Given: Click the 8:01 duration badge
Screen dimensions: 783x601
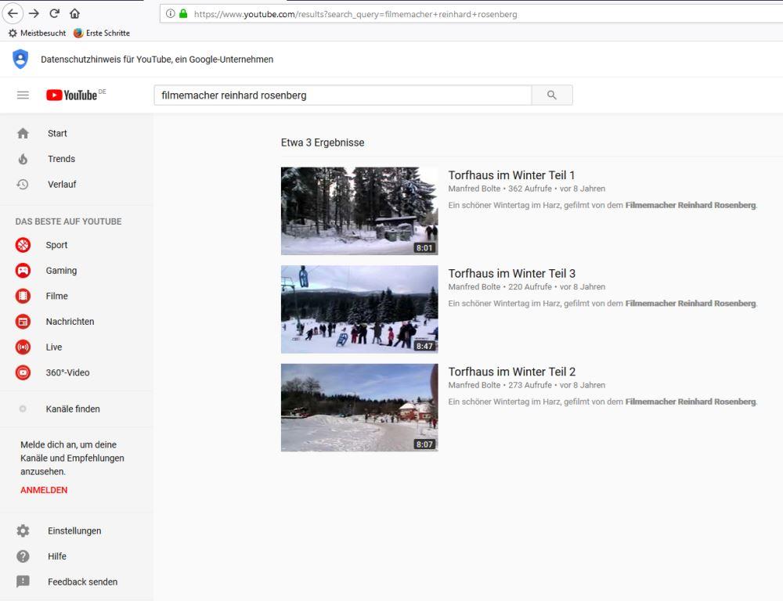Looking at the screenshot, I should coord(424,247).
